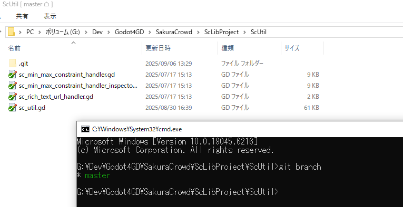Click the folder icon in address bar
This screenshot has height=207, width=403.
pyautogui.click(x=11, y=32)
